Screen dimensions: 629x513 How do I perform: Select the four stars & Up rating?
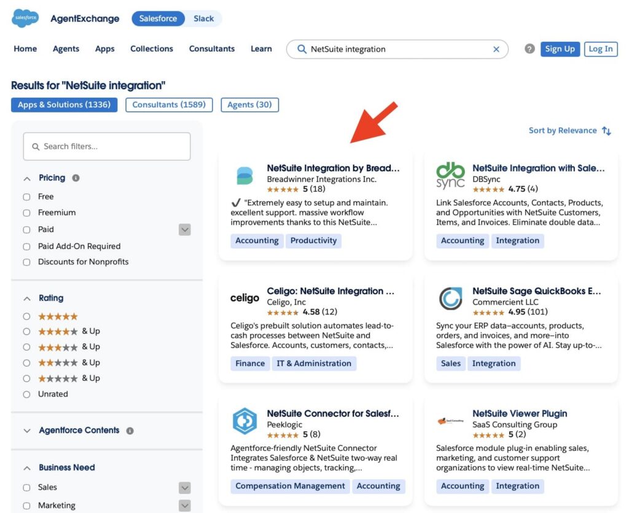tap(26, 332)
